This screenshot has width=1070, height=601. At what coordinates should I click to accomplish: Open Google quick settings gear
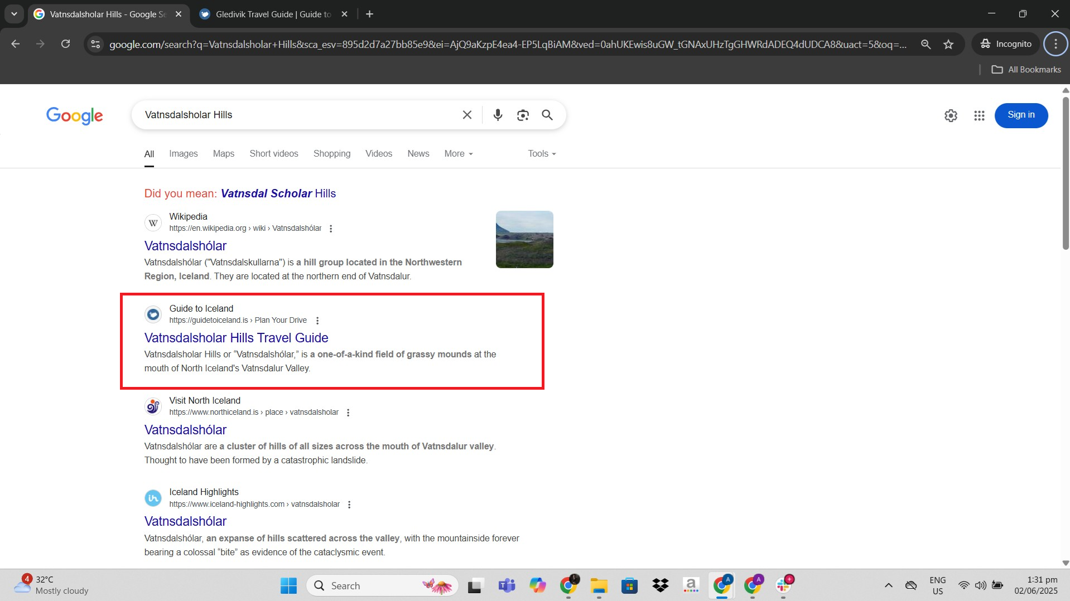[x=951, y=115]
